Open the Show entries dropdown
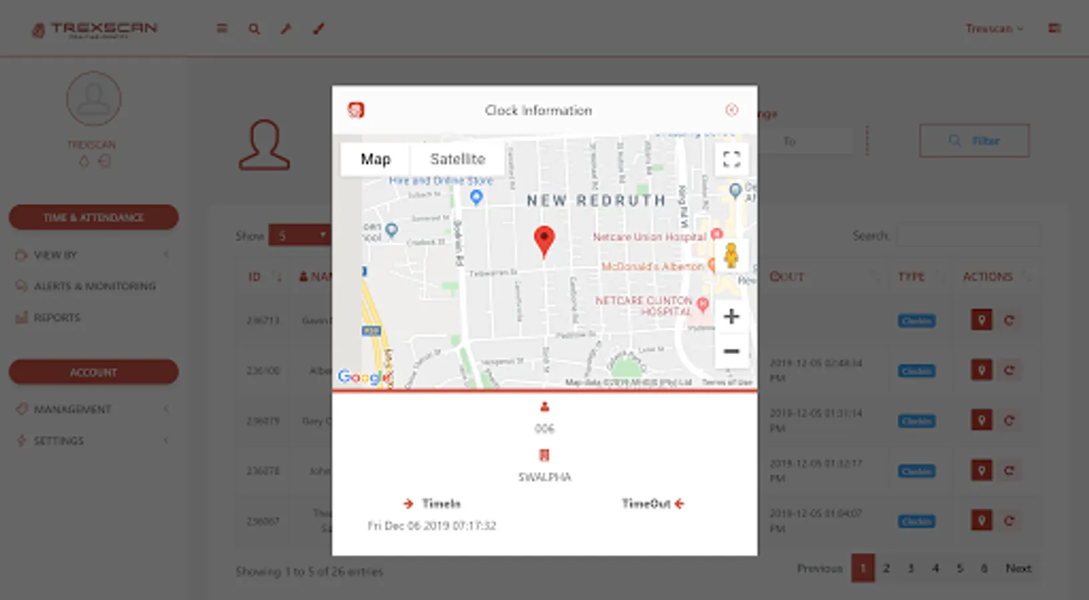Viewport: 1089px width, 600px height. click(301, 235)
